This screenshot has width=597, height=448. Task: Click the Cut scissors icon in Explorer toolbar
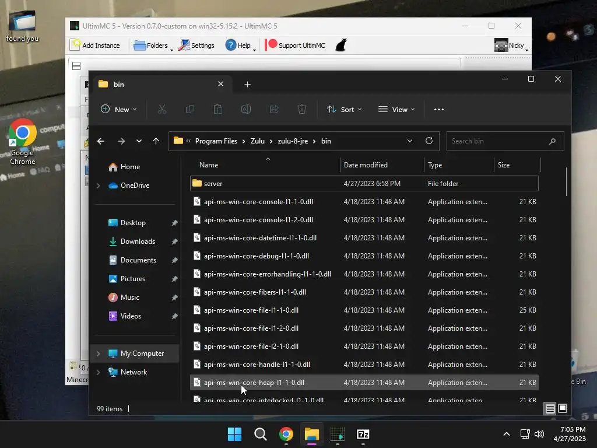pyautogui.click(x=162, y=110)
